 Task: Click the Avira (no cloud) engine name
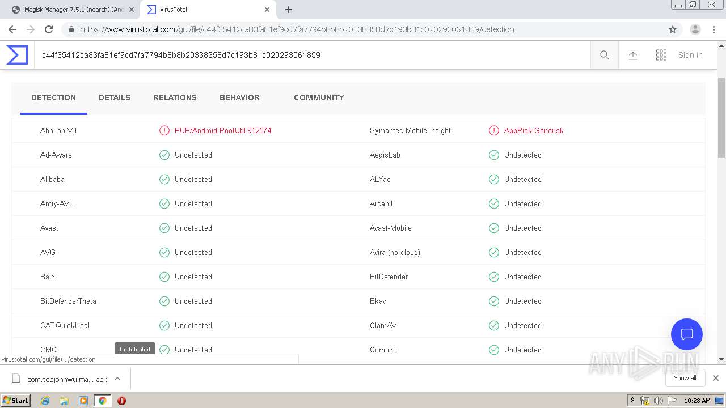[395, 252]
